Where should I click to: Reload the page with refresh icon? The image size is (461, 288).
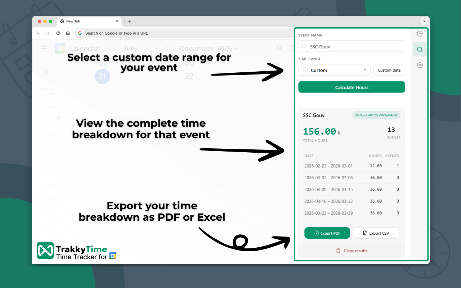[x=58, y=33]
